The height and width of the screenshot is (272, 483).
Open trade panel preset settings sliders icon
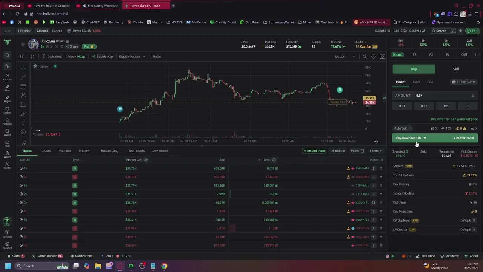(477, 55)
